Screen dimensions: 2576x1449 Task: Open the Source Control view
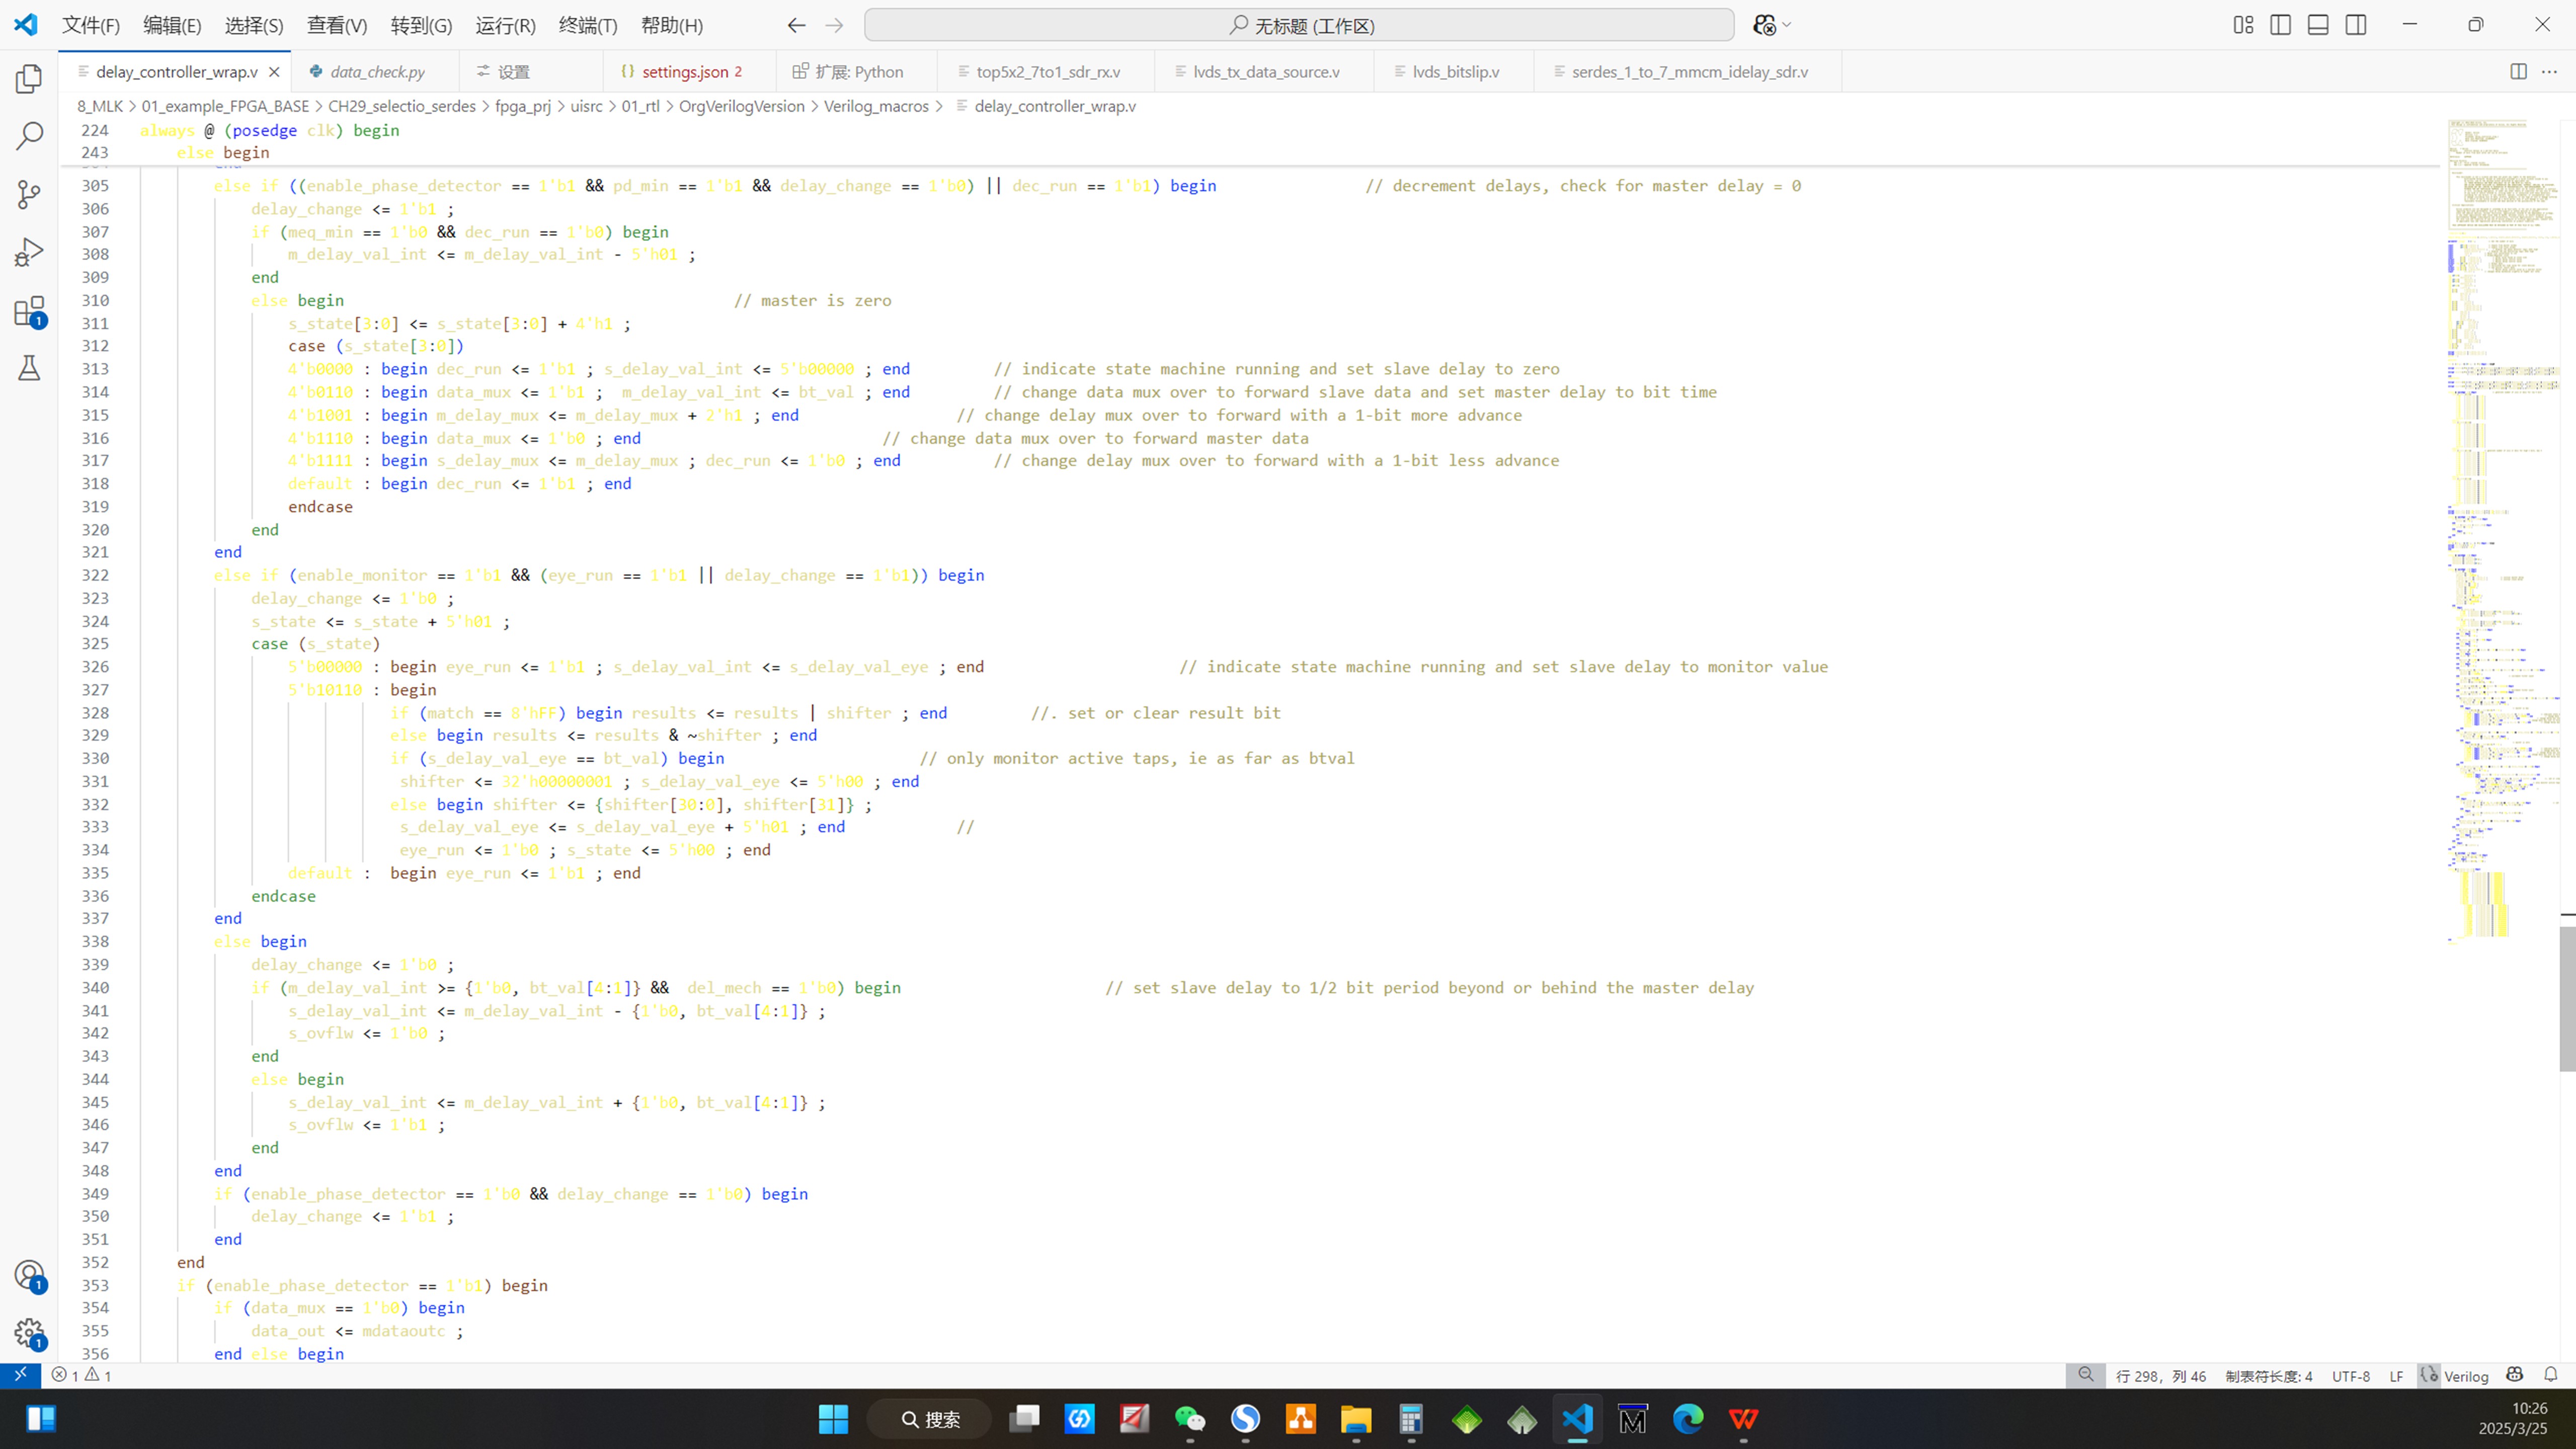(29, 194)
